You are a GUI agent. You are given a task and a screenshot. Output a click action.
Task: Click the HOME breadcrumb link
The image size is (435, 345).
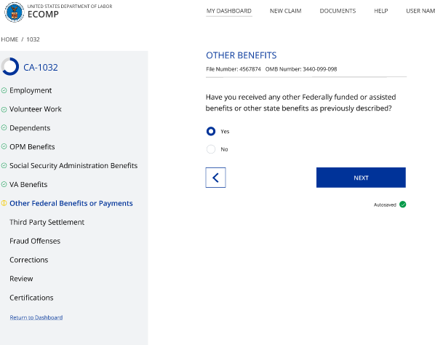[x=9, y=39]
